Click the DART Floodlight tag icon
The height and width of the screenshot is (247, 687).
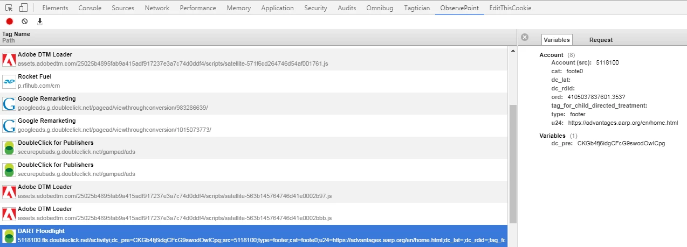[9, 236]
